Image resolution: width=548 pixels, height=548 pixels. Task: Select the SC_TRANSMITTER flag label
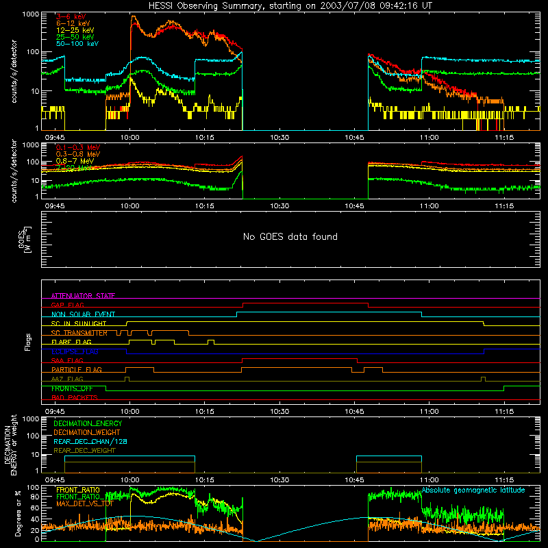point(79,333)
